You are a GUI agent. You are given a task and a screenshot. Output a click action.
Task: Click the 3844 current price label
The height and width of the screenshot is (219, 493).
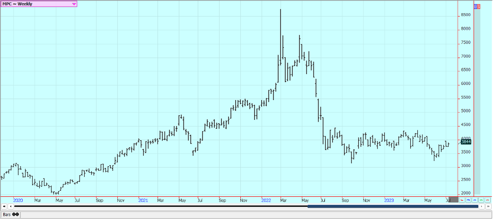click(466, 142)
